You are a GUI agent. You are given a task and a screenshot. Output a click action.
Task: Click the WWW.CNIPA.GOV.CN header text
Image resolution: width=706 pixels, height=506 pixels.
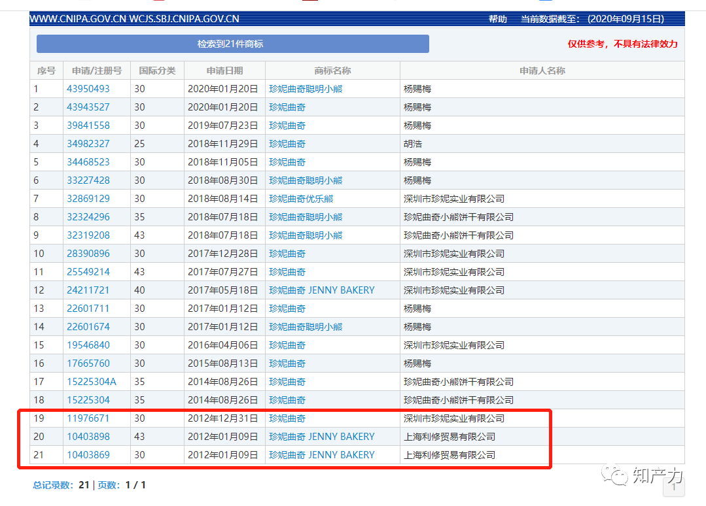tap(78, 19)
